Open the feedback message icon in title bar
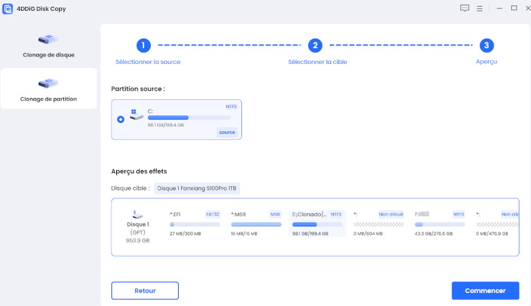The height and width of the screenshot is (306, 531). coord(464,8)
